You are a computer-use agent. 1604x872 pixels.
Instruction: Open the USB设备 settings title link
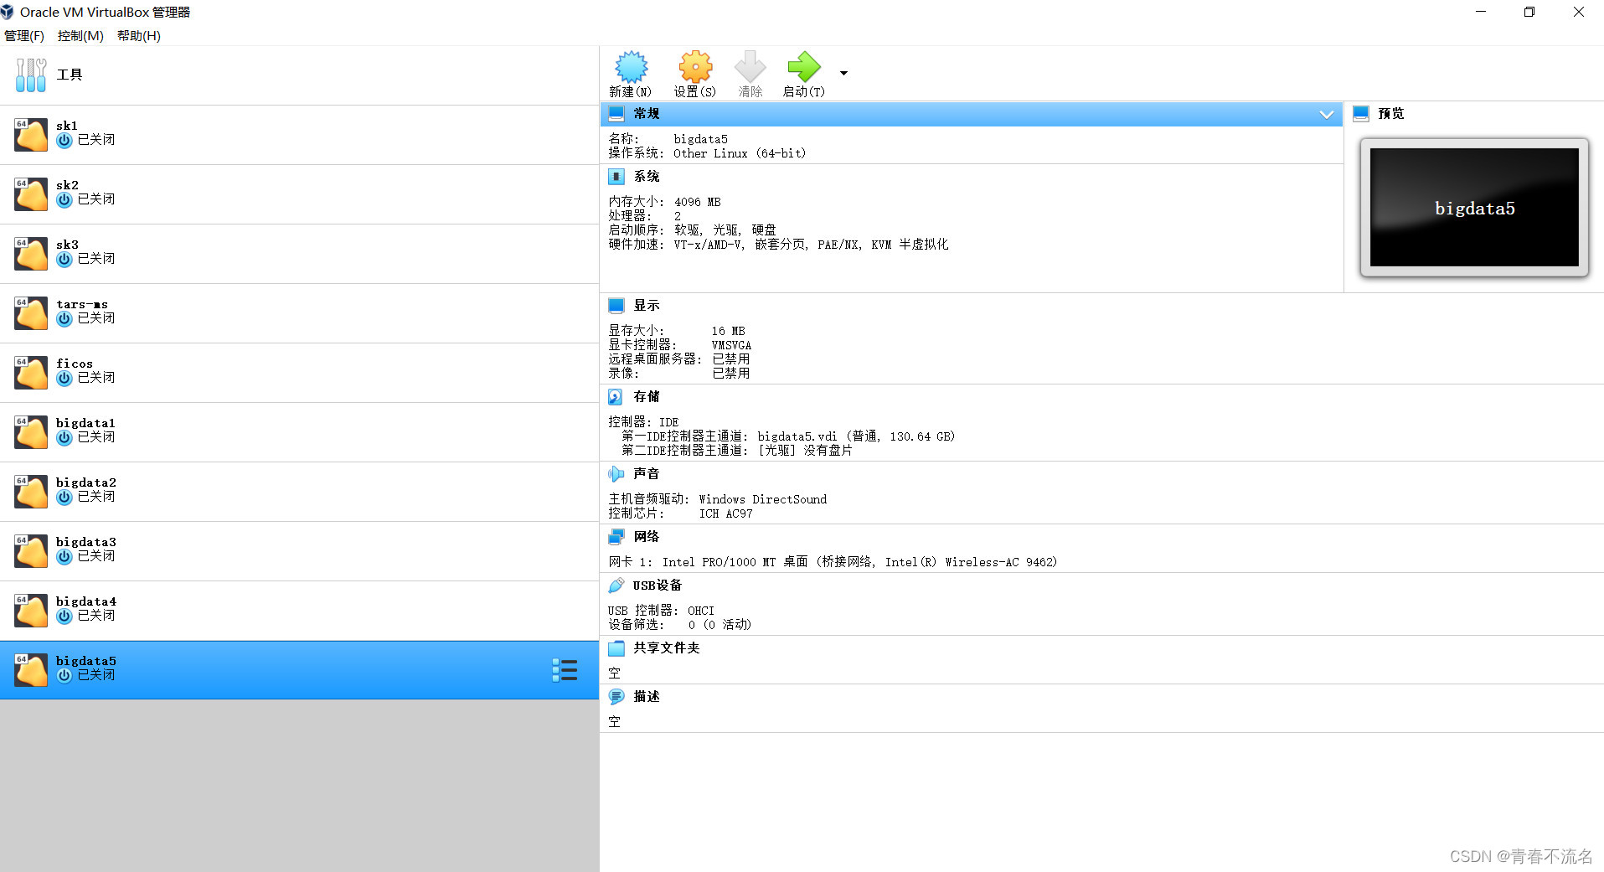658,586
